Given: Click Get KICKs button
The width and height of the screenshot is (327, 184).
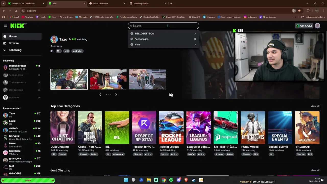Looking at the screenshot, I should click(x=304, y=26).
